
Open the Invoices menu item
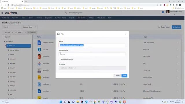point(39,18)
